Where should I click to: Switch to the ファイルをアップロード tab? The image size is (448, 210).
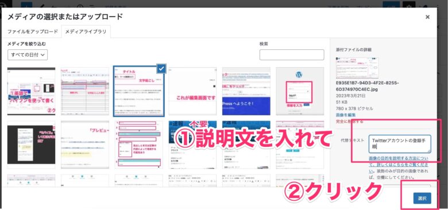(x=33, y=32)
